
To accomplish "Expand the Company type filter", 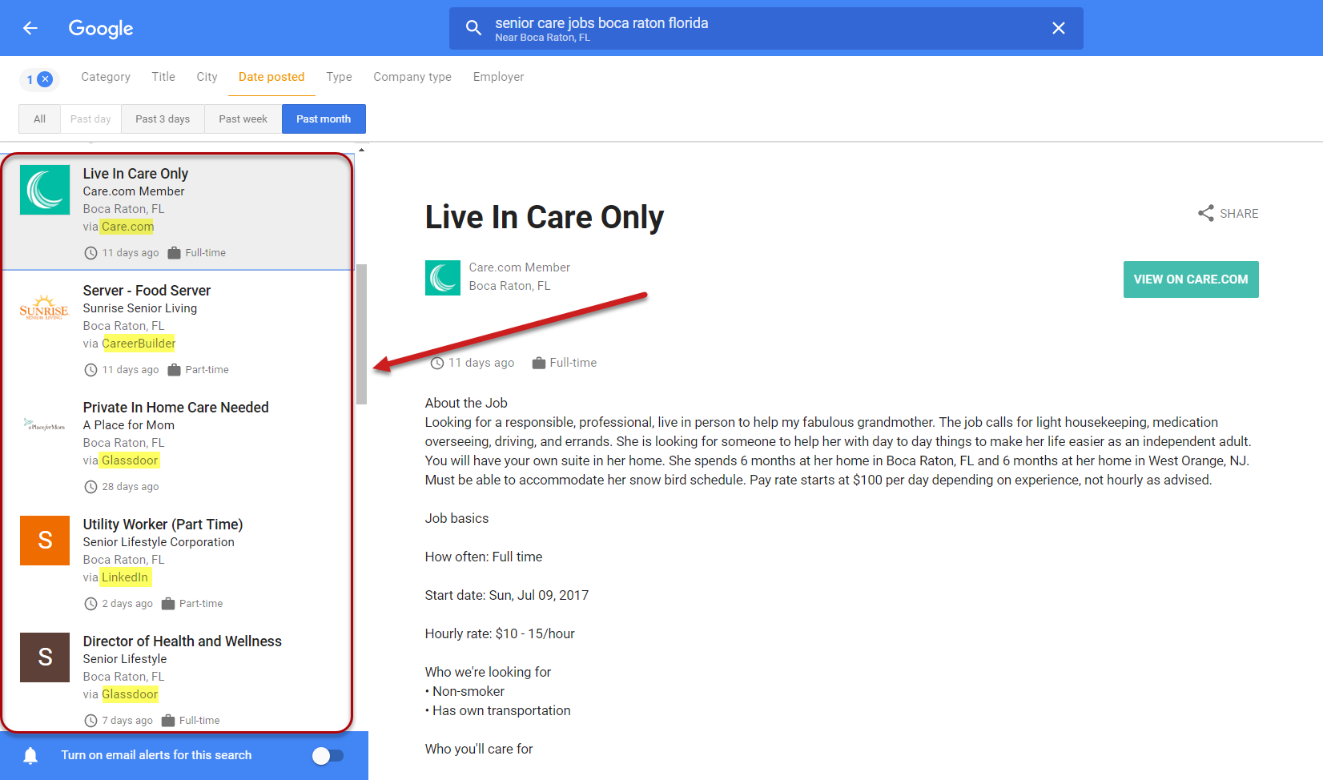I will point(412,77).
